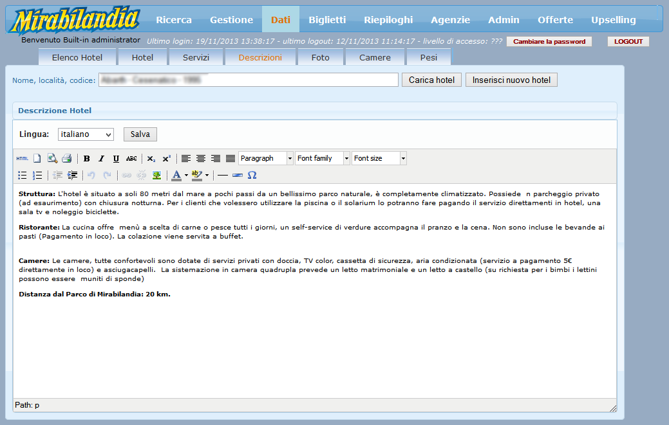Click the LOGOUT button

pyautogui.click(x=628, y=41)
